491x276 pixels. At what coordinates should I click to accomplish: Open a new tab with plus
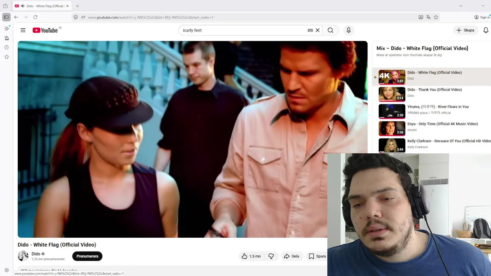(77, 6)
